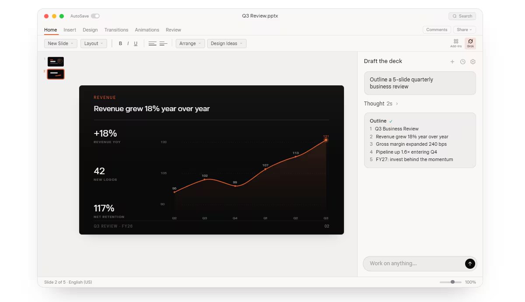Expand the New Slide dropdown

tap(61, 43)
